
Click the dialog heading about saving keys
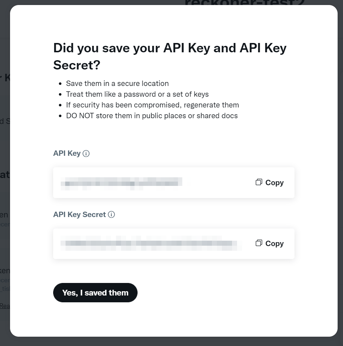170,56
